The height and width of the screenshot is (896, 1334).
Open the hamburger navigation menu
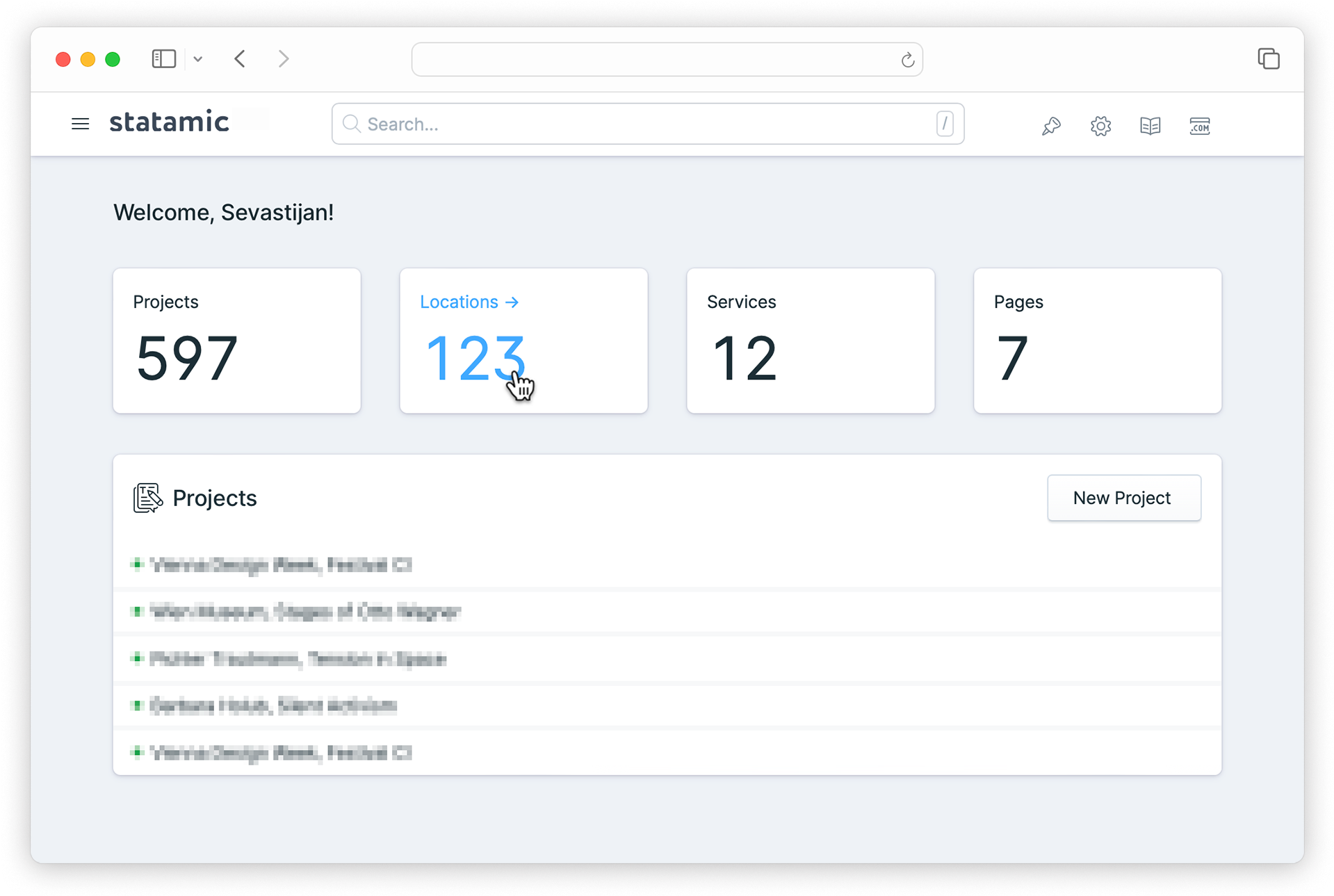click(80, 124)
